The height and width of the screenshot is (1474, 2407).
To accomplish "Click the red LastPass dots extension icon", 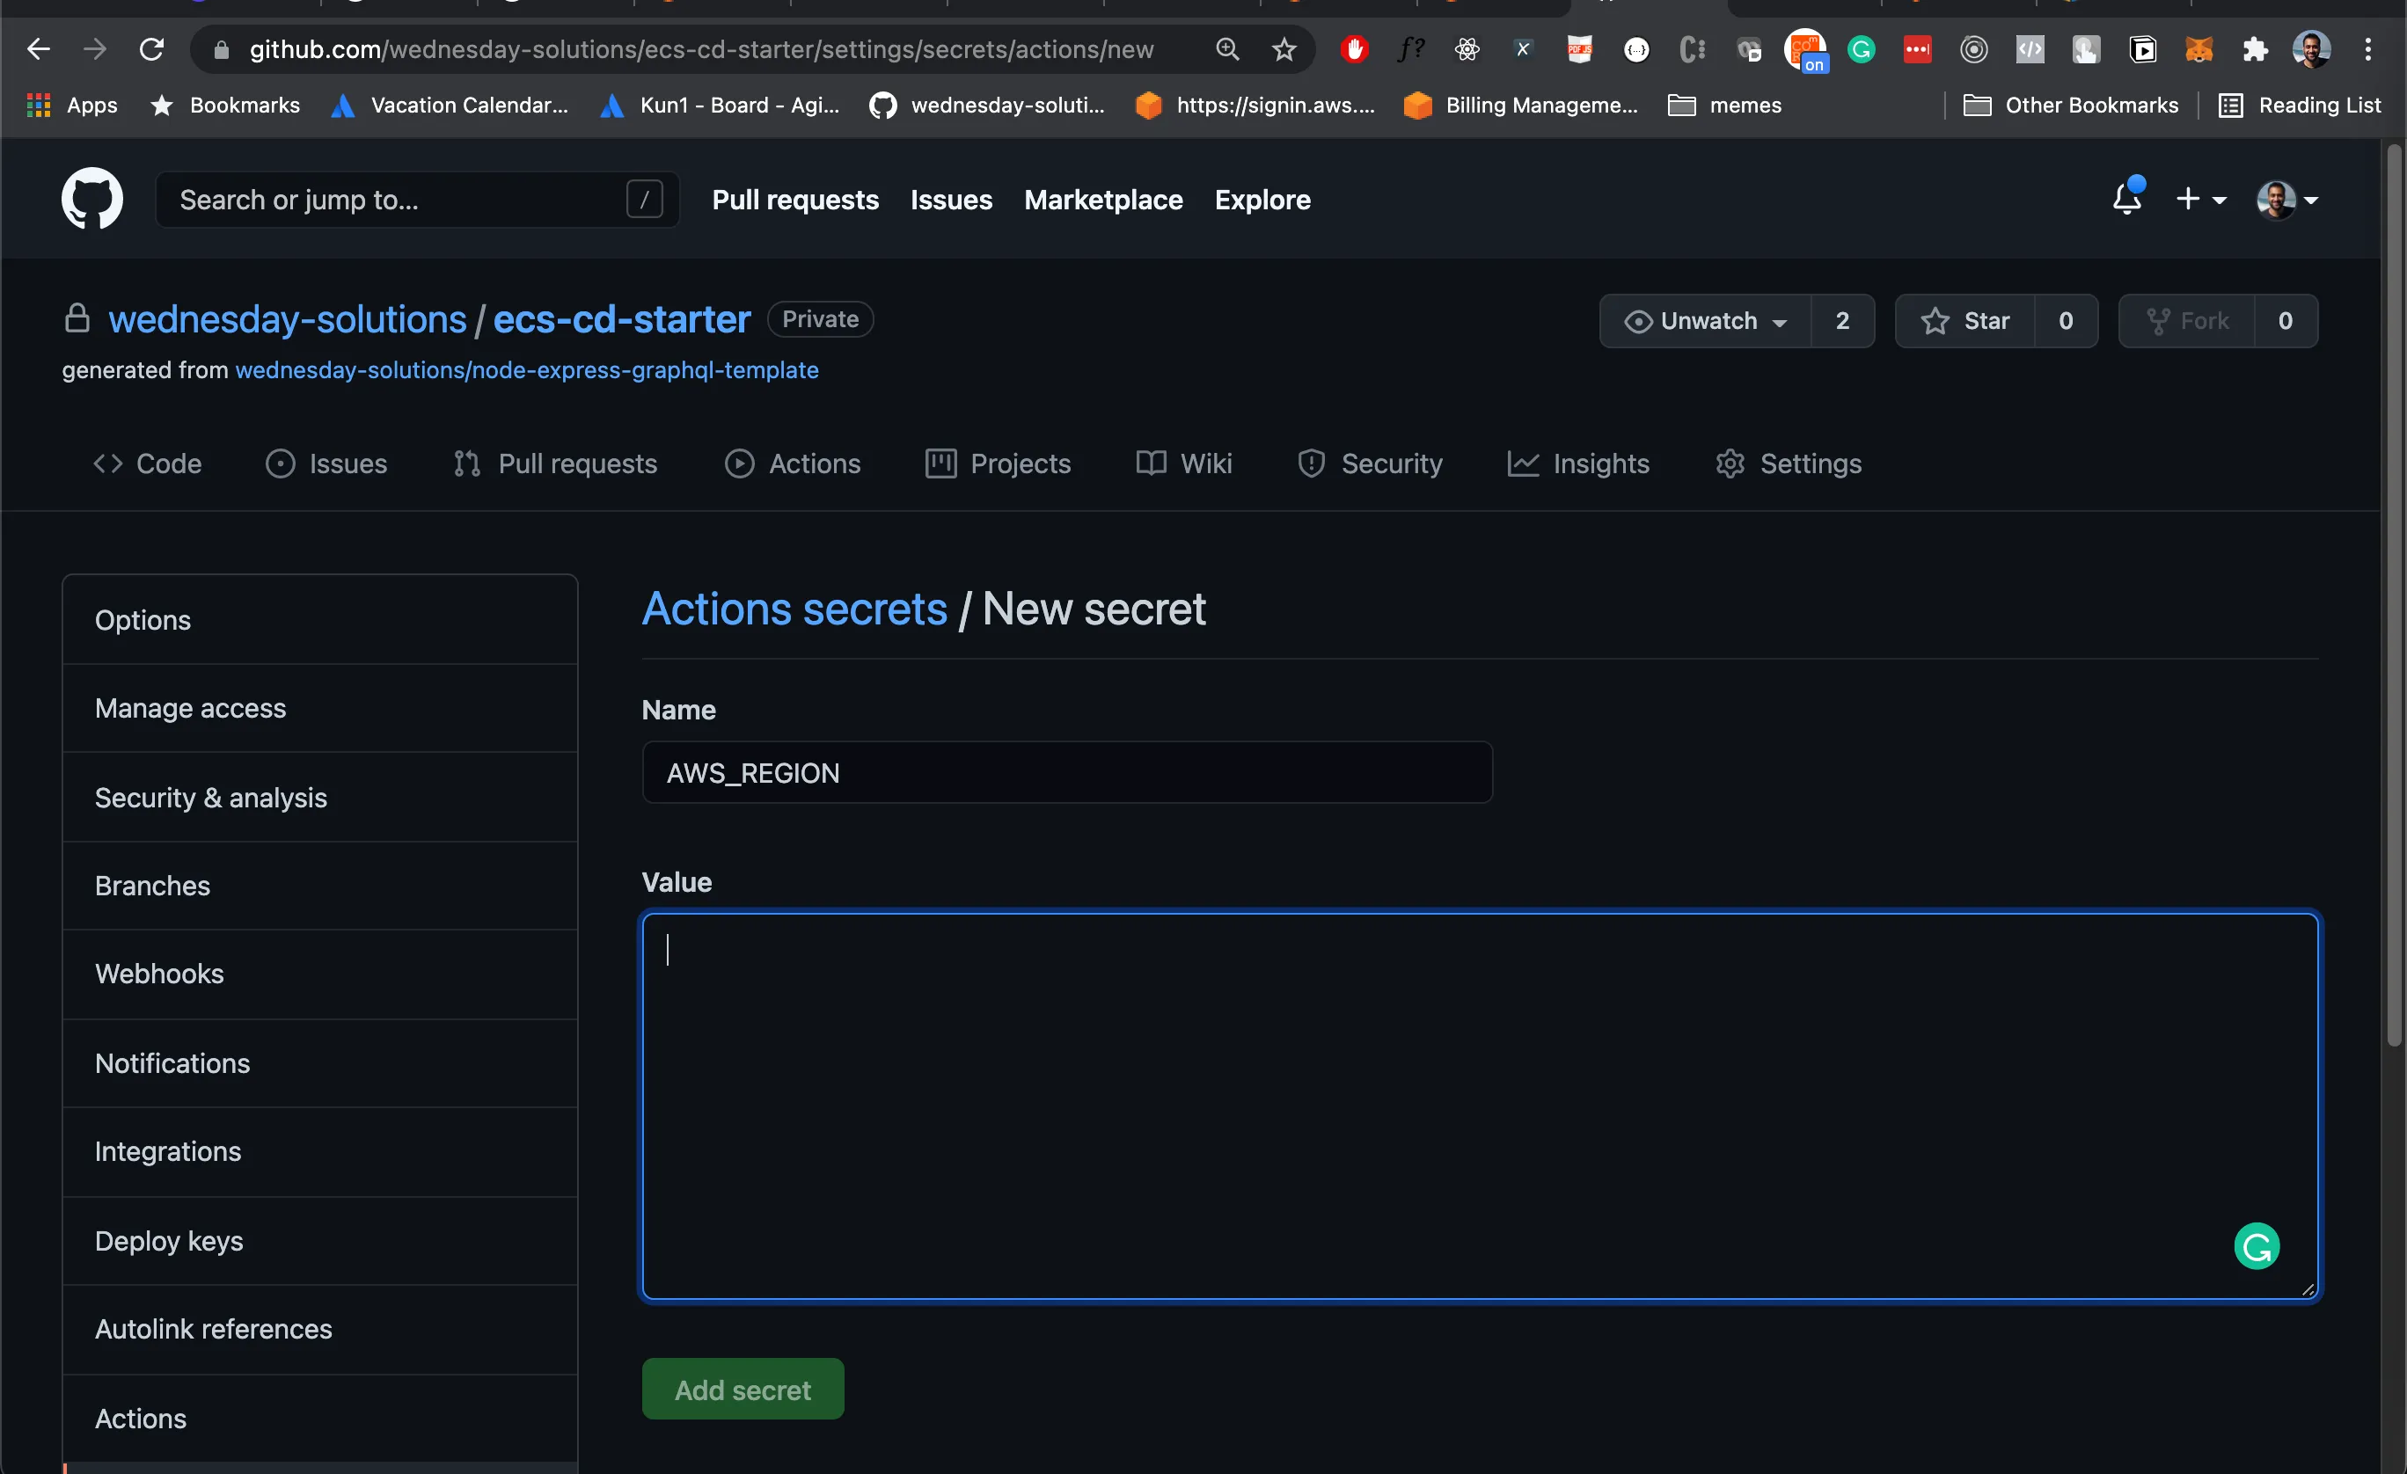I will (1918, 49).
